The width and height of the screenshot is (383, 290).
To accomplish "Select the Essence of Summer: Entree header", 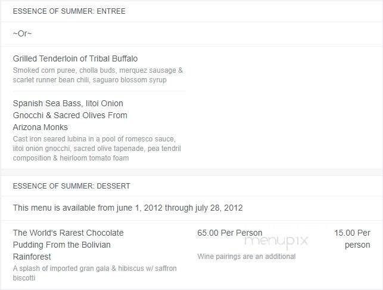I will [69, 11].
